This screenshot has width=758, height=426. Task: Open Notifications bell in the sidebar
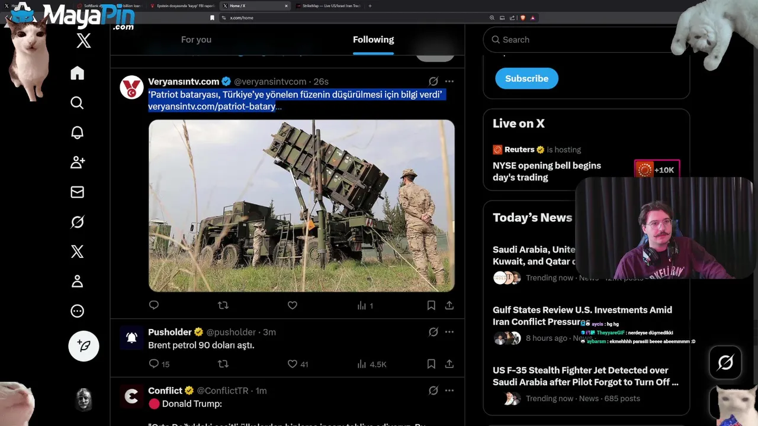coord(78,133)
